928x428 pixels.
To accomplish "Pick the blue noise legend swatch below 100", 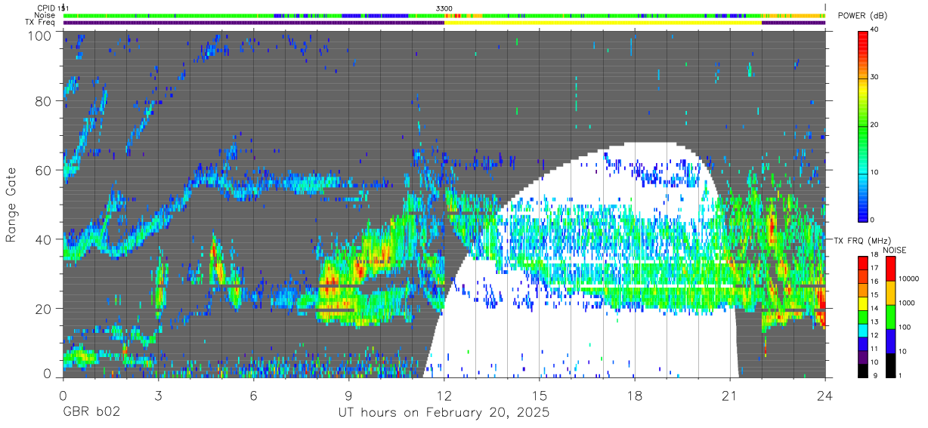I will [890, 340].
